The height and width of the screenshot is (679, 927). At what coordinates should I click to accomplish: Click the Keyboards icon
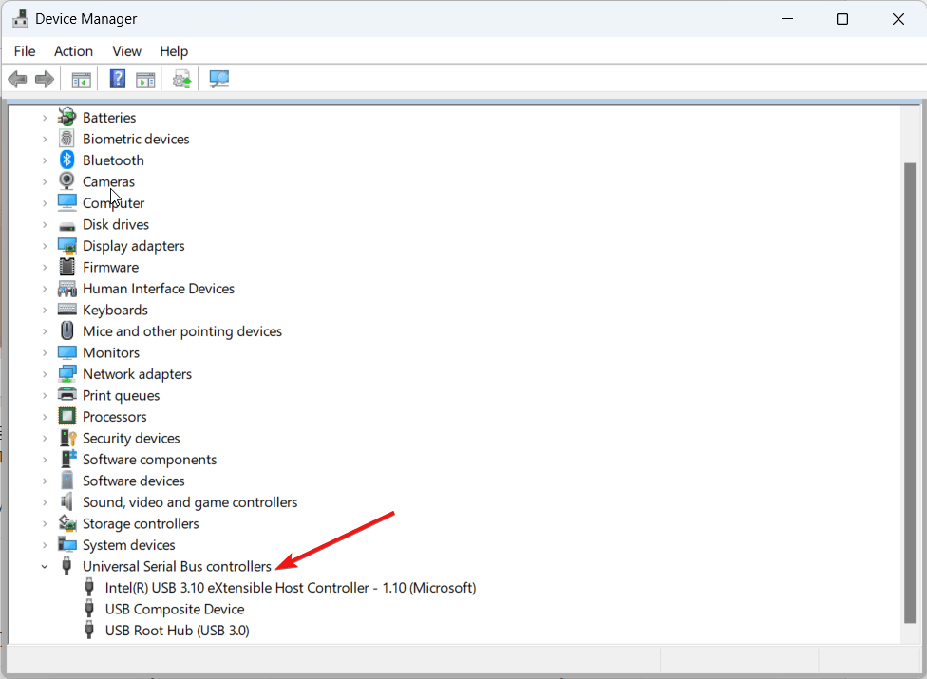66,309
